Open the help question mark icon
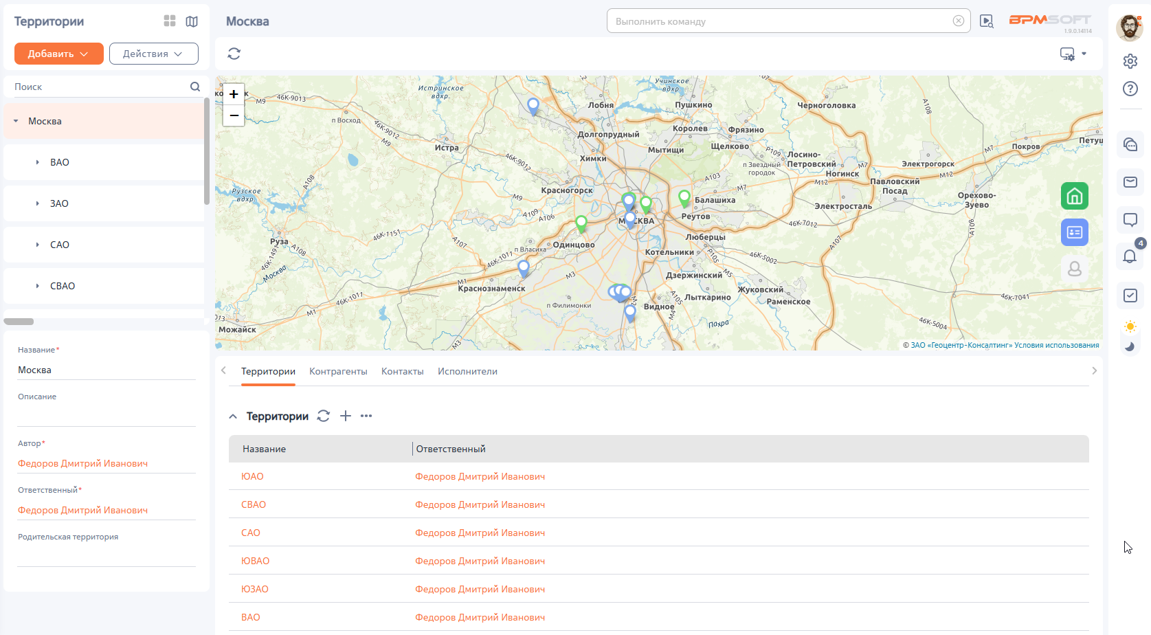 coord(1130,89)
